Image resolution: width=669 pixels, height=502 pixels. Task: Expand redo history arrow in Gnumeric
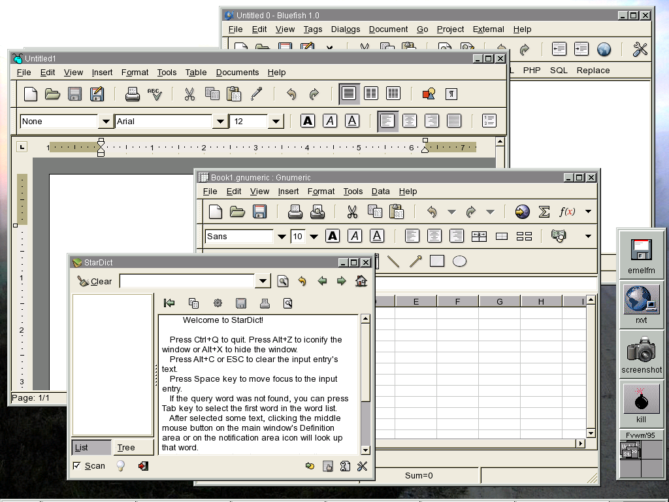coord(490,212)
